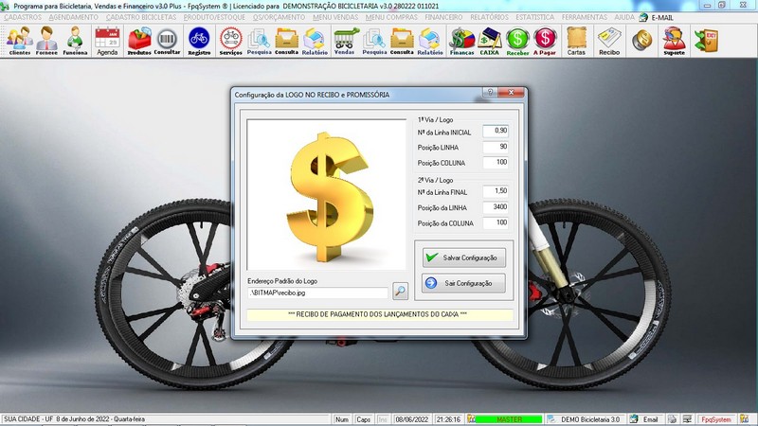The height and width of the screenshot is (426, 758).
Task: Open the FINANCEIRO menu
Action: point(443,17)
